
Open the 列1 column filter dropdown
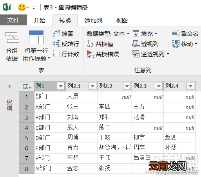click(61, 86)
